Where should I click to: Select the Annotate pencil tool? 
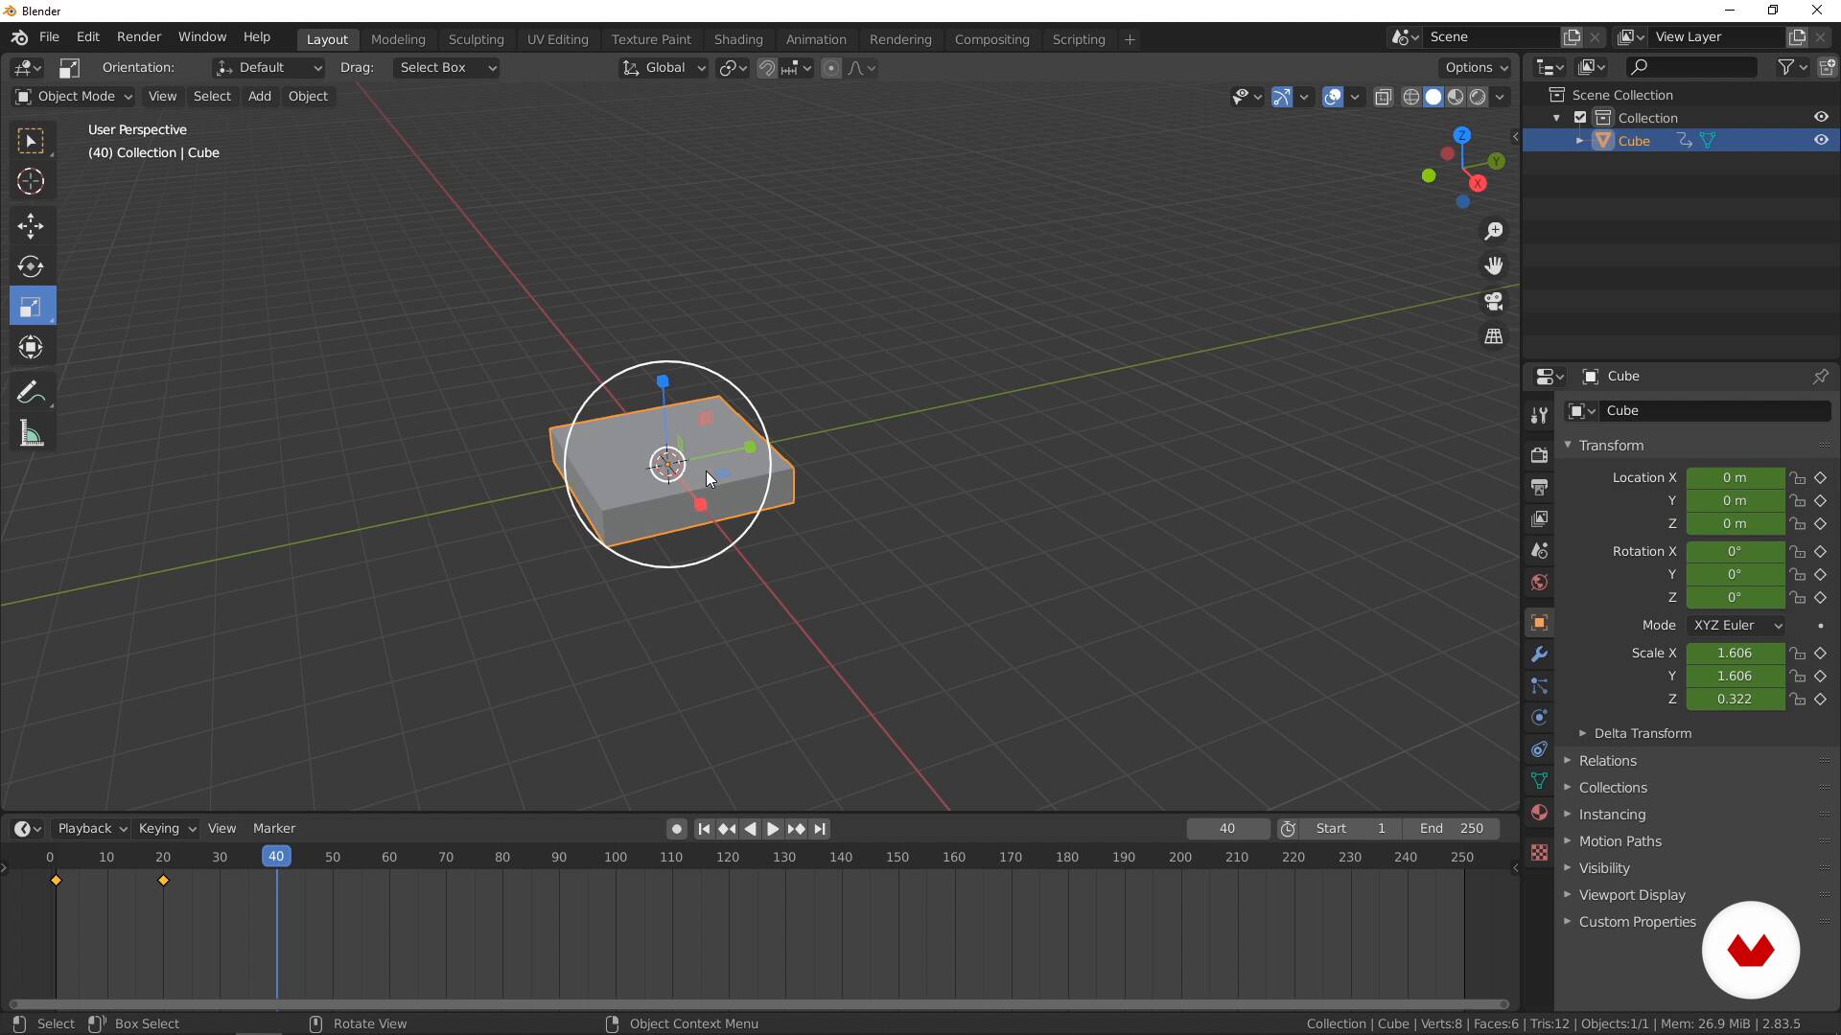point(31,392)
